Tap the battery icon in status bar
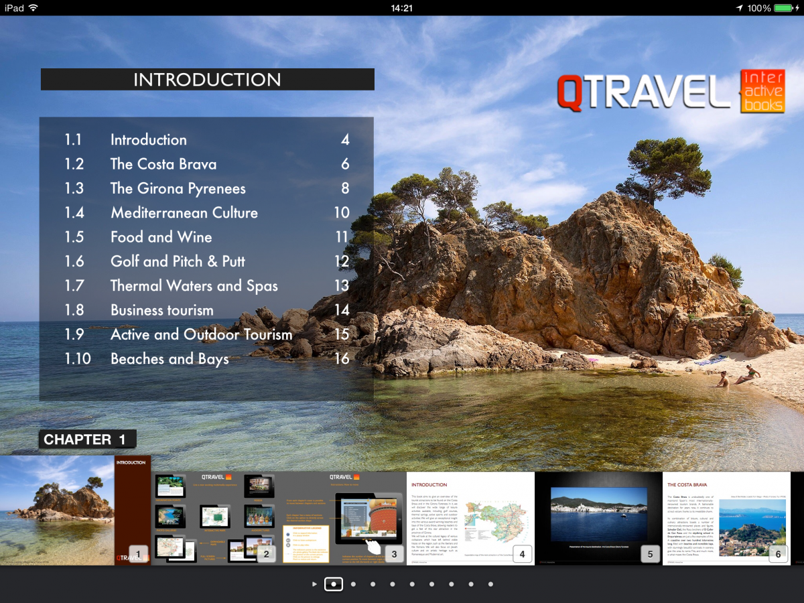The height and width of the screenshot is (603, 804). click(784, 8)
